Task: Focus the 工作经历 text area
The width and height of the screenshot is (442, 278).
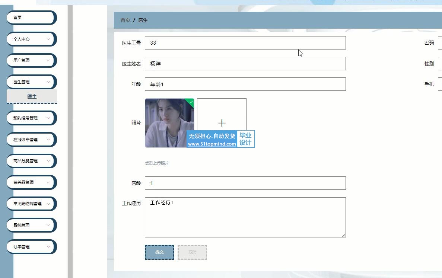Action: click(x=245, y=217)
